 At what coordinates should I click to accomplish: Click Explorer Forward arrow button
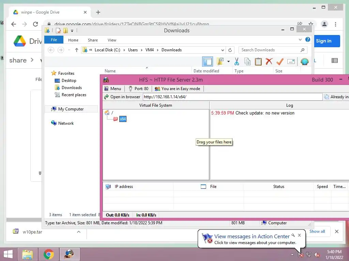coord(61,50)
